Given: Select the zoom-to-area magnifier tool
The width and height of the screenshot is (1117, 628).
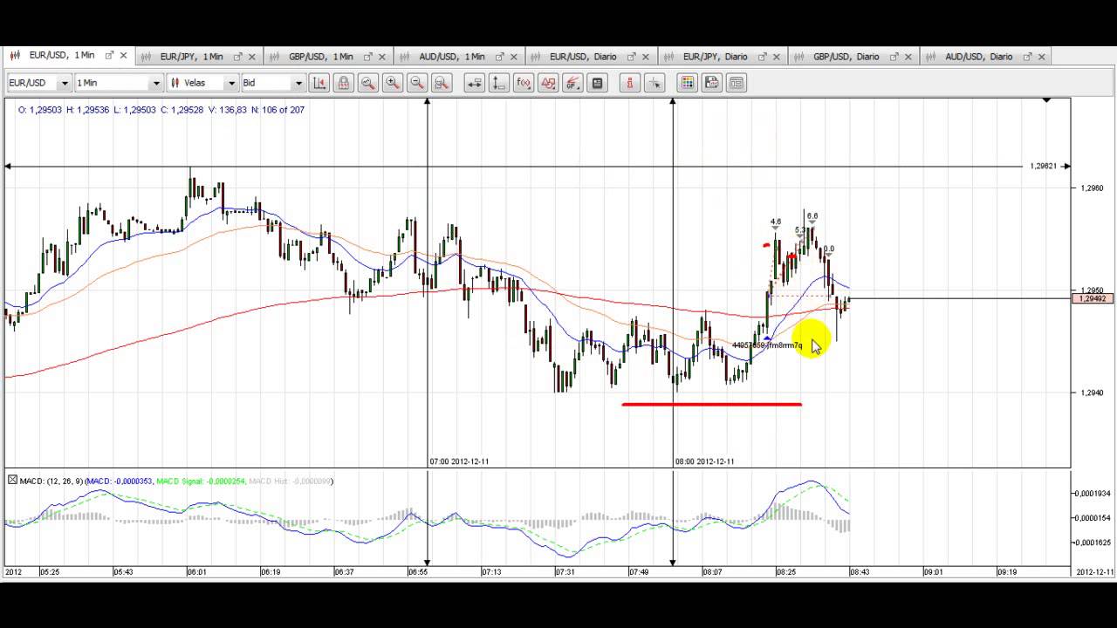Looking at the screenshot, I should [x=368, y=83].
